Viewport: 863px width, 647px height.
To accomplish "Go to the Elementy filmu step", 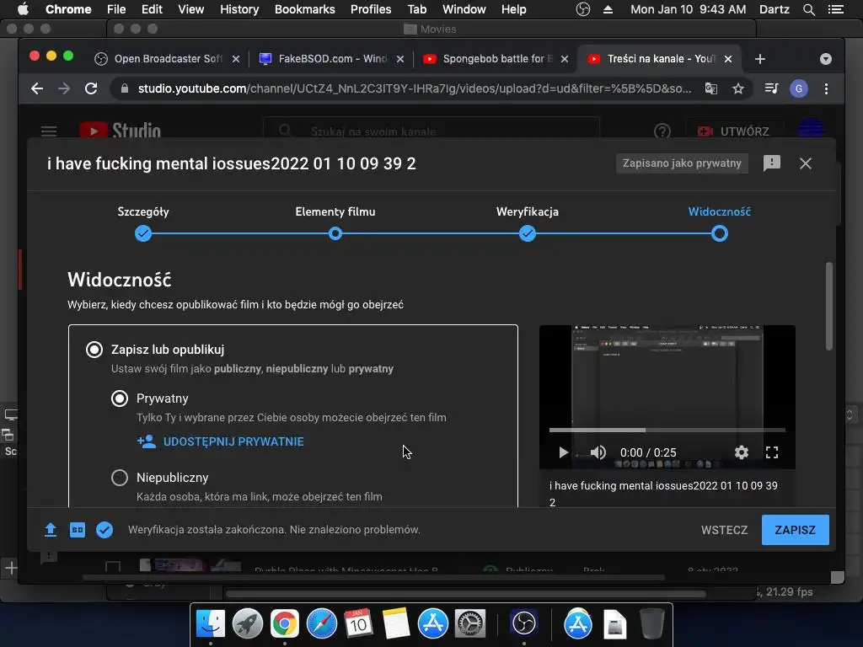I will [335, 234].
